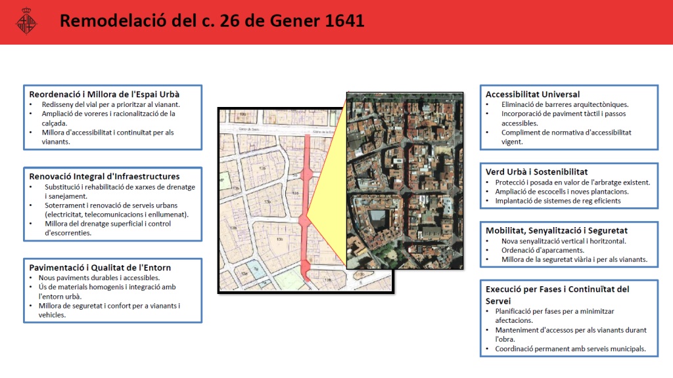Click 'Millora d'accessibilitat i continuïtat per als vianants' bullet
This screenshot has width=673, height=378.
(107, 137)
